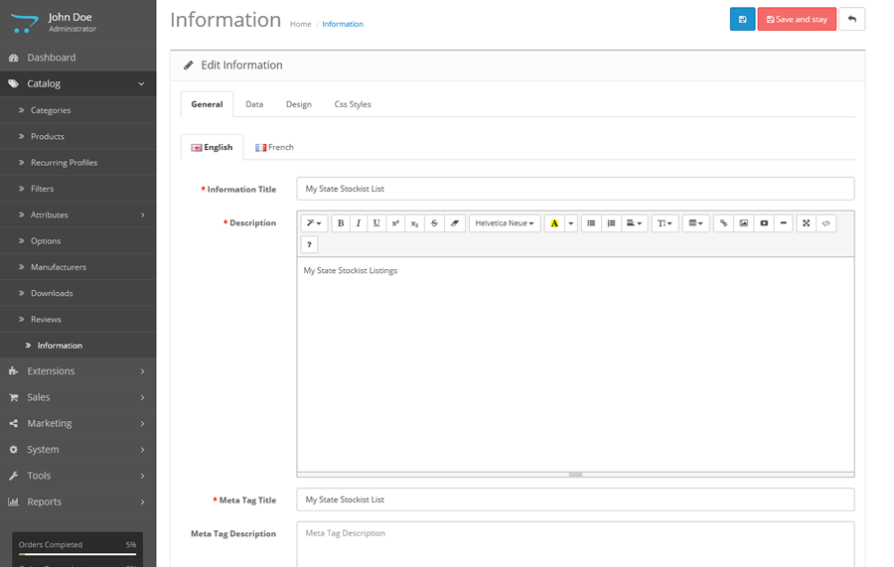Open the Helvetica Neue font dropdown
This screenshot has height=567, width=894.
(505, 223)
